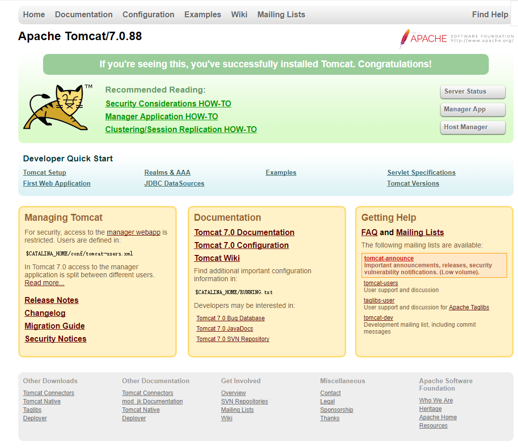The image size is (518, 448).
Task: Open Tomcat Native under Other Downloads
Action: pos(42,401)
